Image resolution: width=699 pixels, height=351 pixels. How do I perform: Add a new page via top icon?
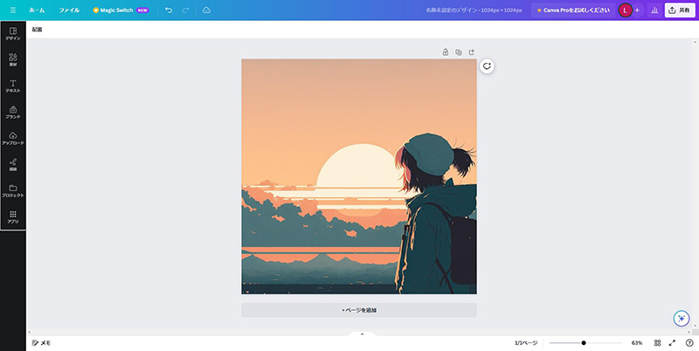tap(472, 52)
